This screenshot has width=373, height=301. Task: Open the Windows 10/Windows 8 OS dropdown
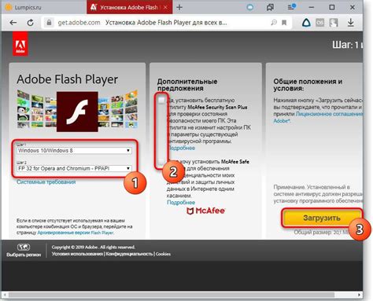coord(74,151)
